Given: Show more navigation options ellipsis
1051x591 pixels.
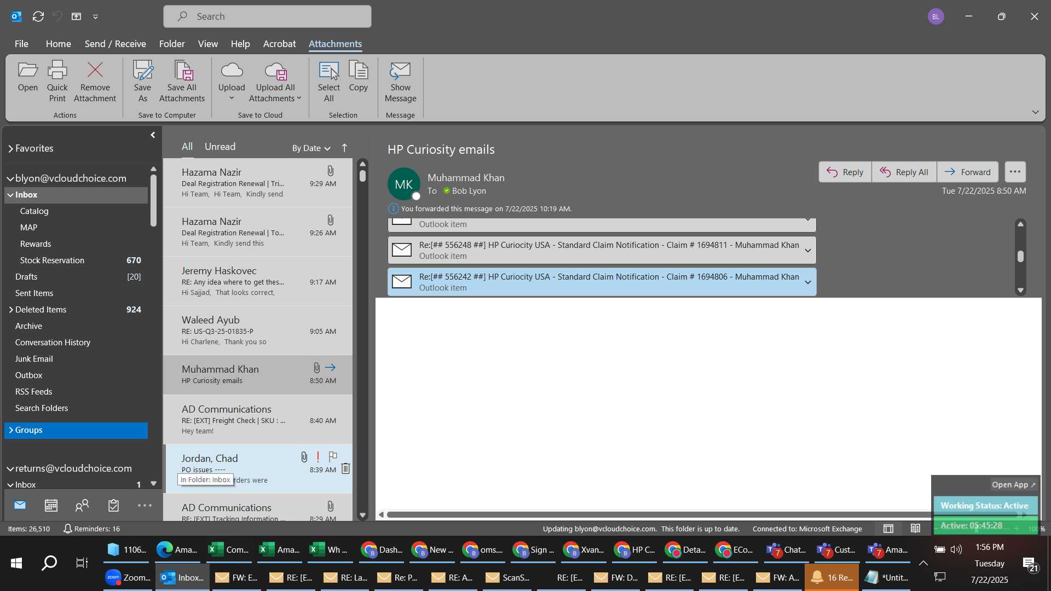Looking at the screenshot, I should (145, 505).
